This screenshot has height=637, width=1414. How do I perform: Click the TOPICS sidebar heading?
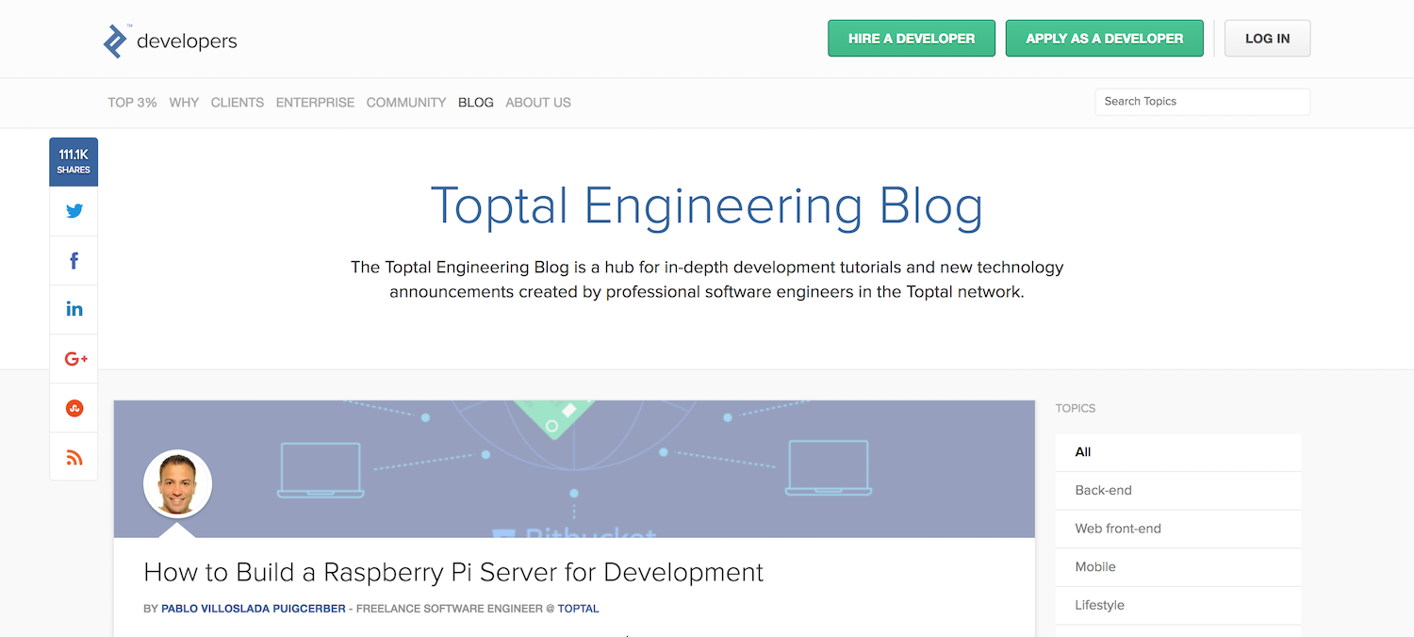(1076, 408)
